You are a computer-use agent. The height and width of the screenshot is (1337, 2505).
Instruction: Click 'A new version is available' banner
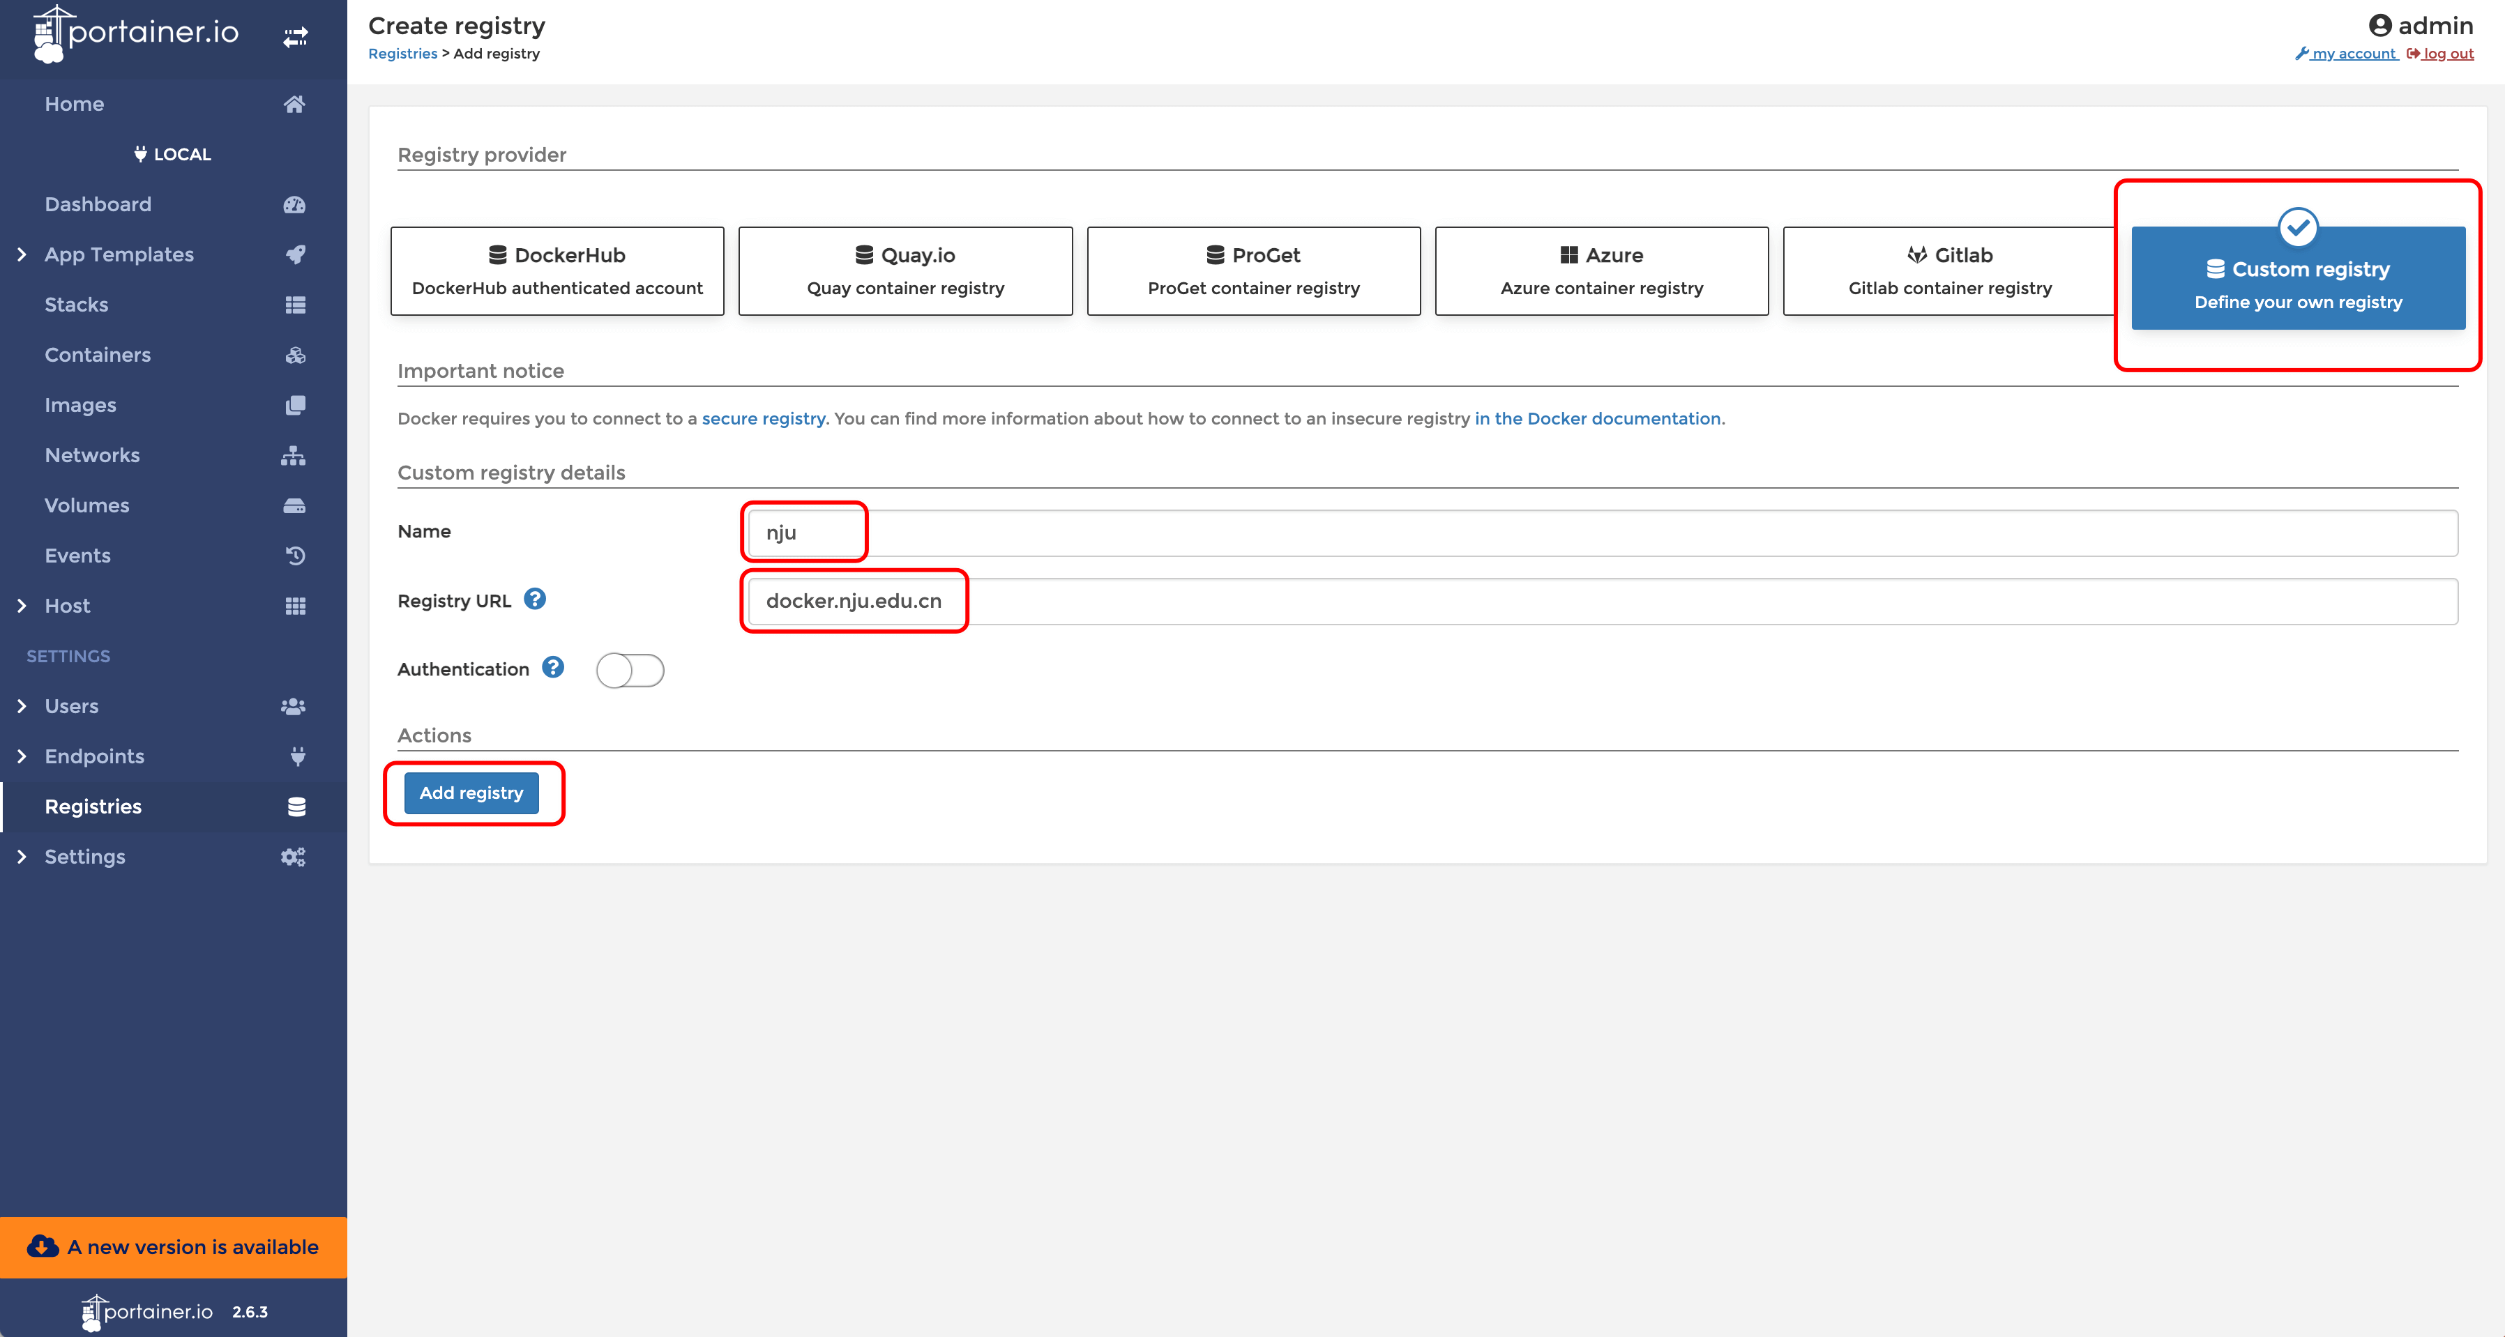tap(173, 1248)
